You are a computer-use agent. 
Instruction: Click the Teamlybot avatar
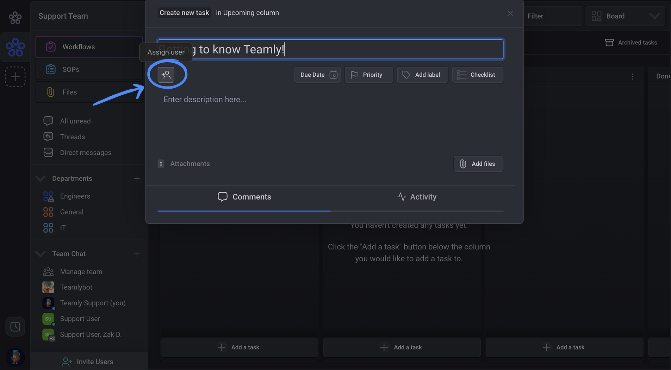point(48,287)
